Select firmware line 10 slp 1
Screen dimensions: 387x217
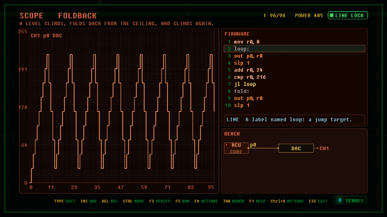294,105
